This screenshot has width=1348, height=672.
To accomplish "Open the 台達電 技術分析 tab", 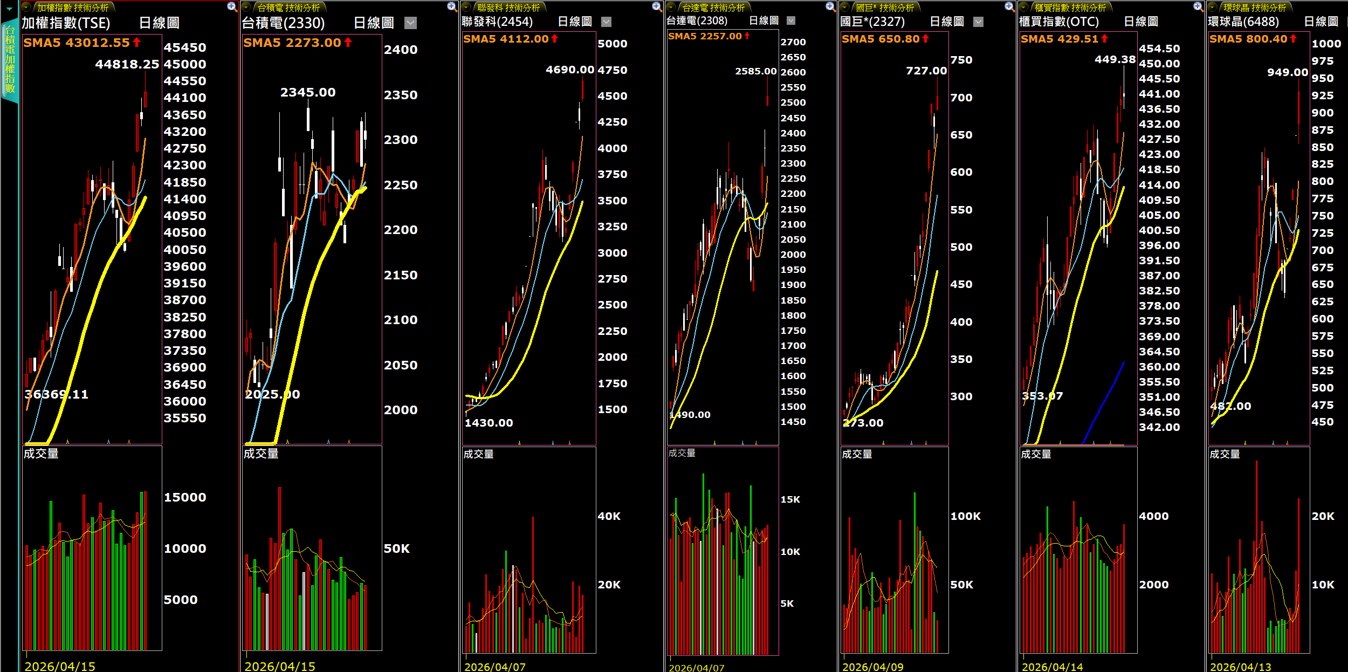I will coord(714,8).
